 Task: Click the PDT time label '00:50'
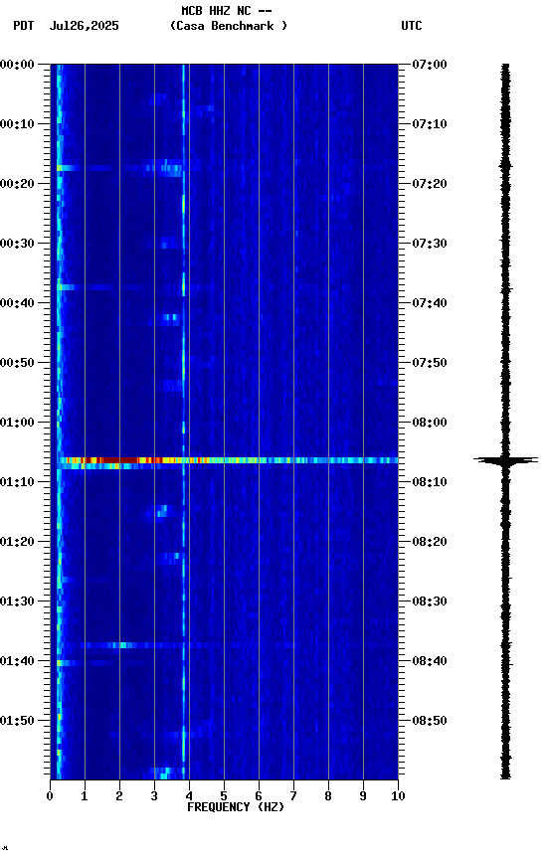[x=17, y=363]
